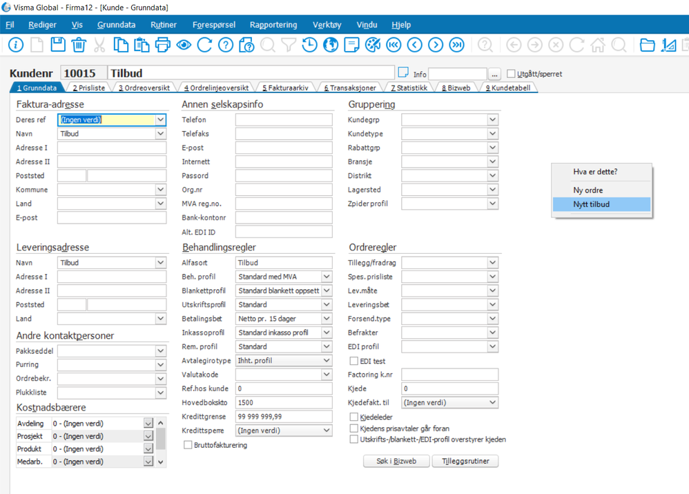Tick the Bruttofakturering checkbox
The width and height of the screenshot is (689, 494).
pos(188,445)
